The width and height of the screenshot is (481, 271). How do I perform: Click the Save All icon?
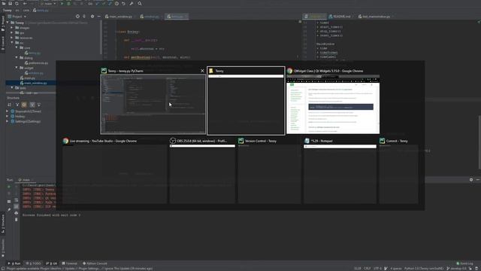tap(10, 3)
